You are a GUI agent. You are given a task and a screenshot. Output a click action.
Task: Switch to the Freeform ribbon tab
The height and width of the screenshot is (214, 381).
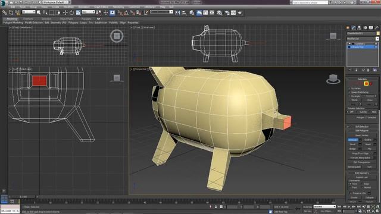(x=28, y=18)
